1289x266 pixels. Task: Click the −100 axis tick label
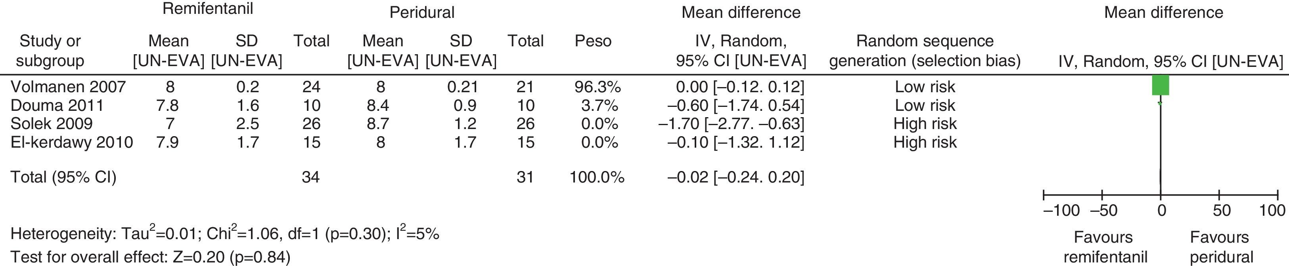pos(1061,211)
